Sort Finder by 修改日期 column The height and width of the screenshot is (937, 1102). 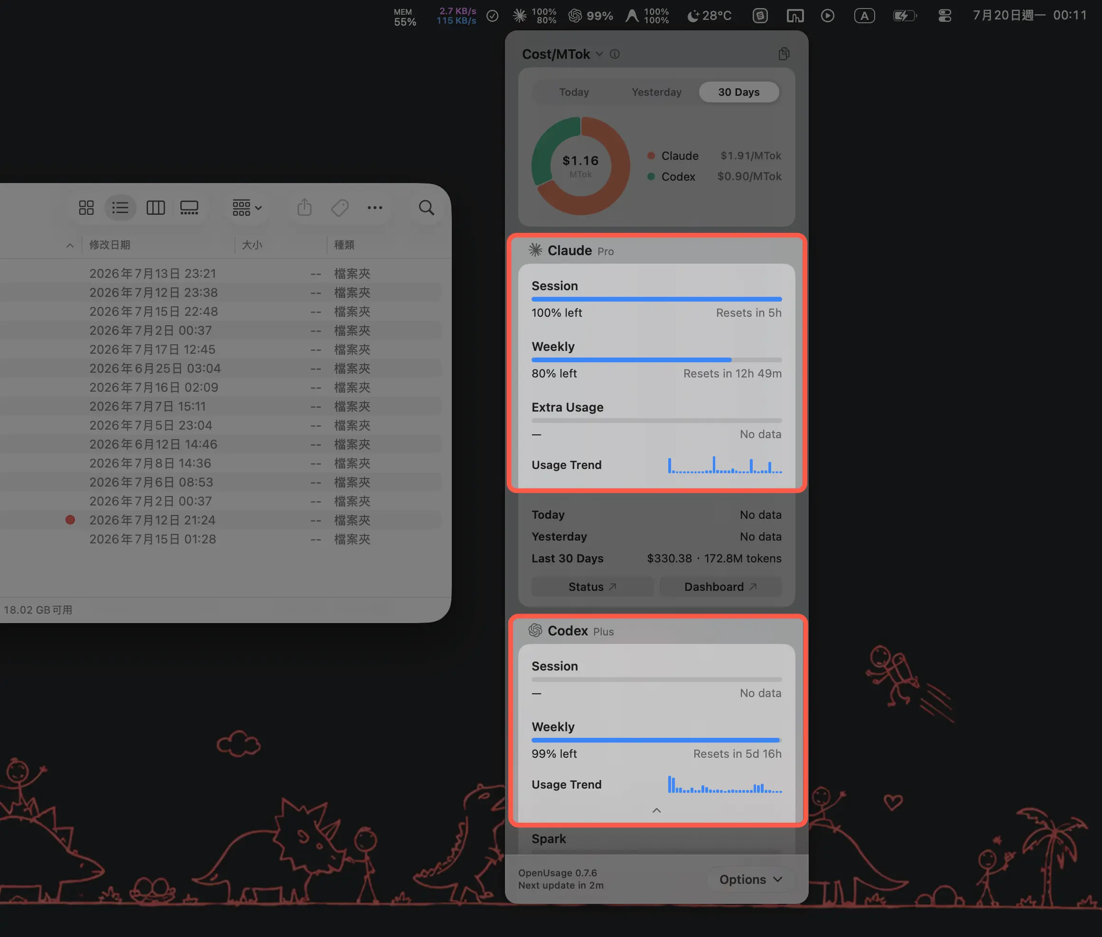pos(110,245)
